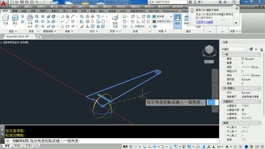Add a new layout with plus button
Screen dimensions: 265x149
point(38,146)
